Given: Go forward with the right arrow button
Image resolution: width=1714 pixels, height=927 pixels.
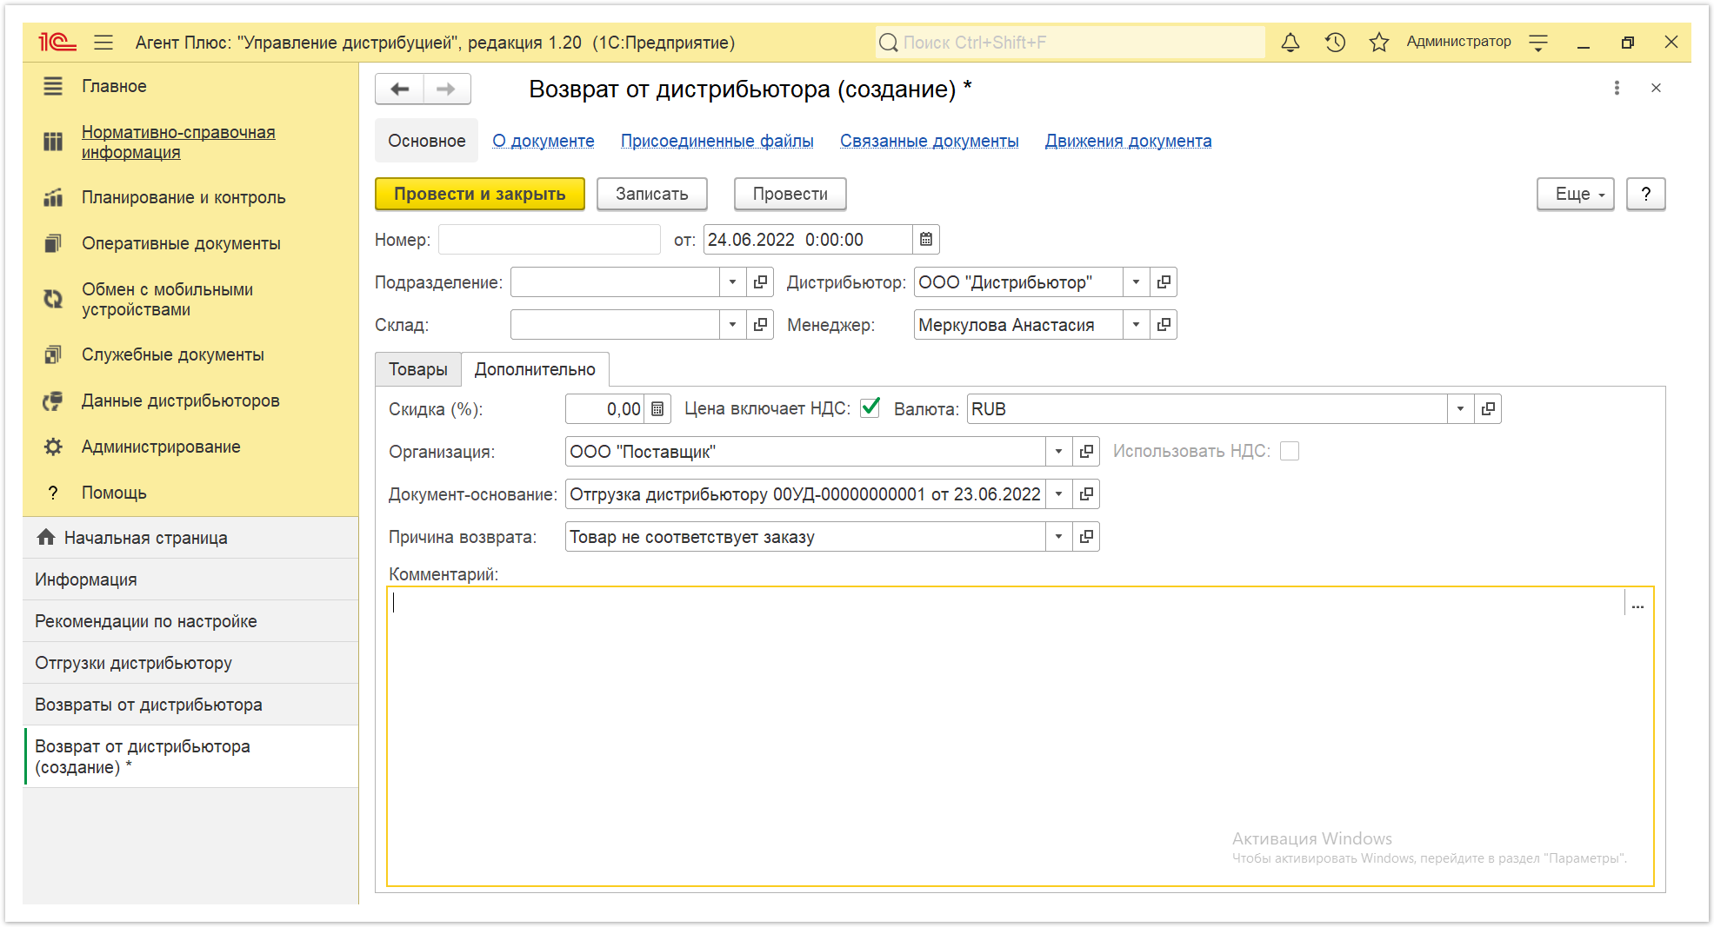Looking at the screenshot, I should pos(447,89).
